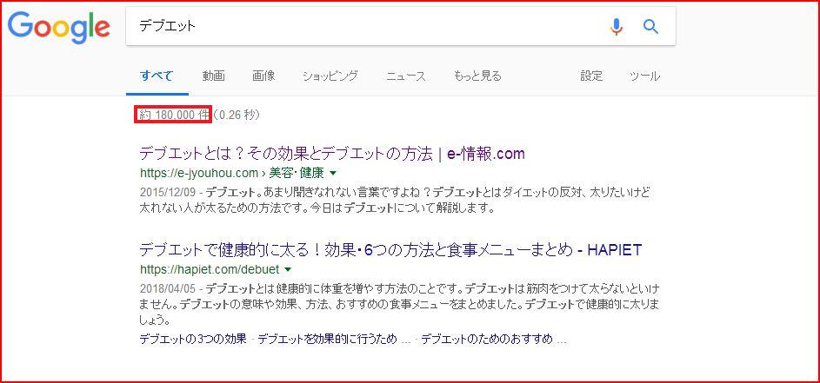Click the date 2018/04/05 in second snippet

point(169,289)
